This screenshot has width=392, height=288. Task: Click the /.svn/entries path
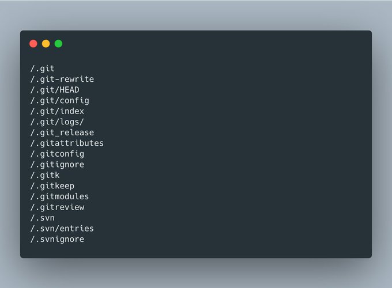coord(62,229)
